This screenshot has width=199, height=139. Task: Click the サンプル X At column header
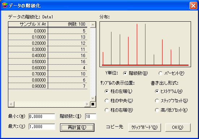tap(28, 24)
